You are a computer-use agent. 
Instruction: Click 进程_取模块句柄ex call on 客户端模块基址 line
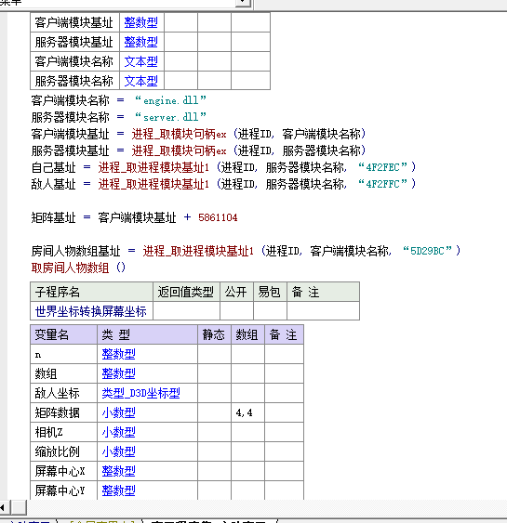[x=179, y=134]
